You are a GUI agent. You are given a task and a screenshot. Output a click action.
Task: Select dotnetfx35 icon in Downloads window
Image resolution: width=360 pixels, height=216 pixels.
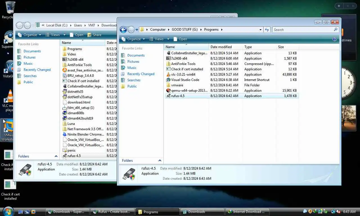64,92
